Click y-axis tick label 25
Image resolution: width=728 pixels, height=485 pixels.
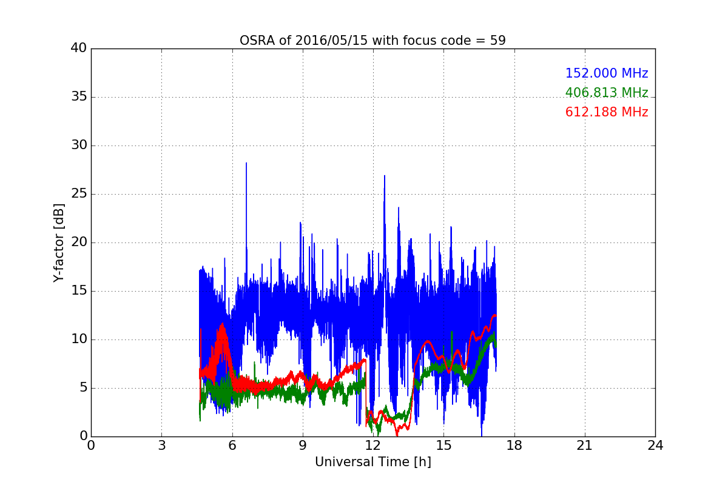[78, 194]
